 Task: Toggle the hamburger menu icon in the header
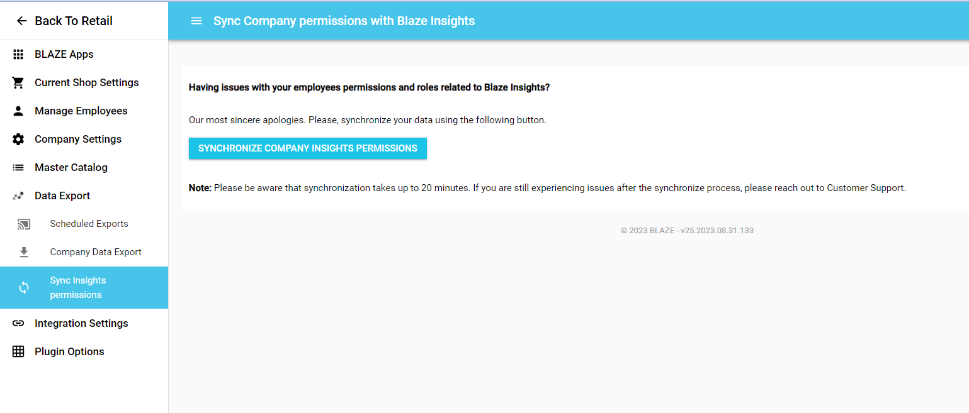pyautogui.click(x=196, y=21)
